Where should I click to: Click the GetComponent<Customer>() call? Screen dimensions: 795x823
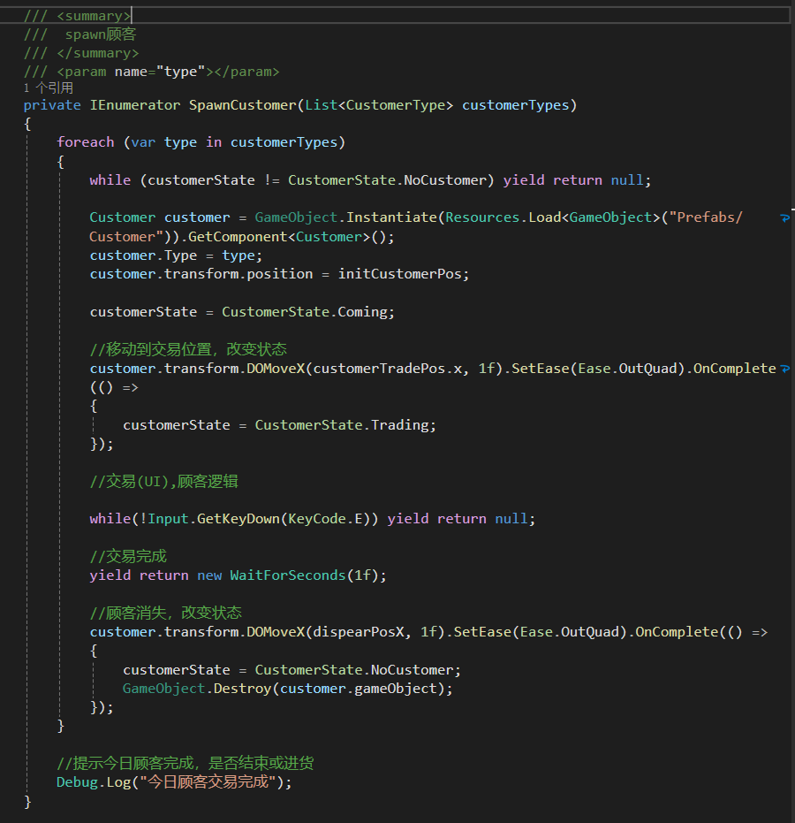pos(291,237)
